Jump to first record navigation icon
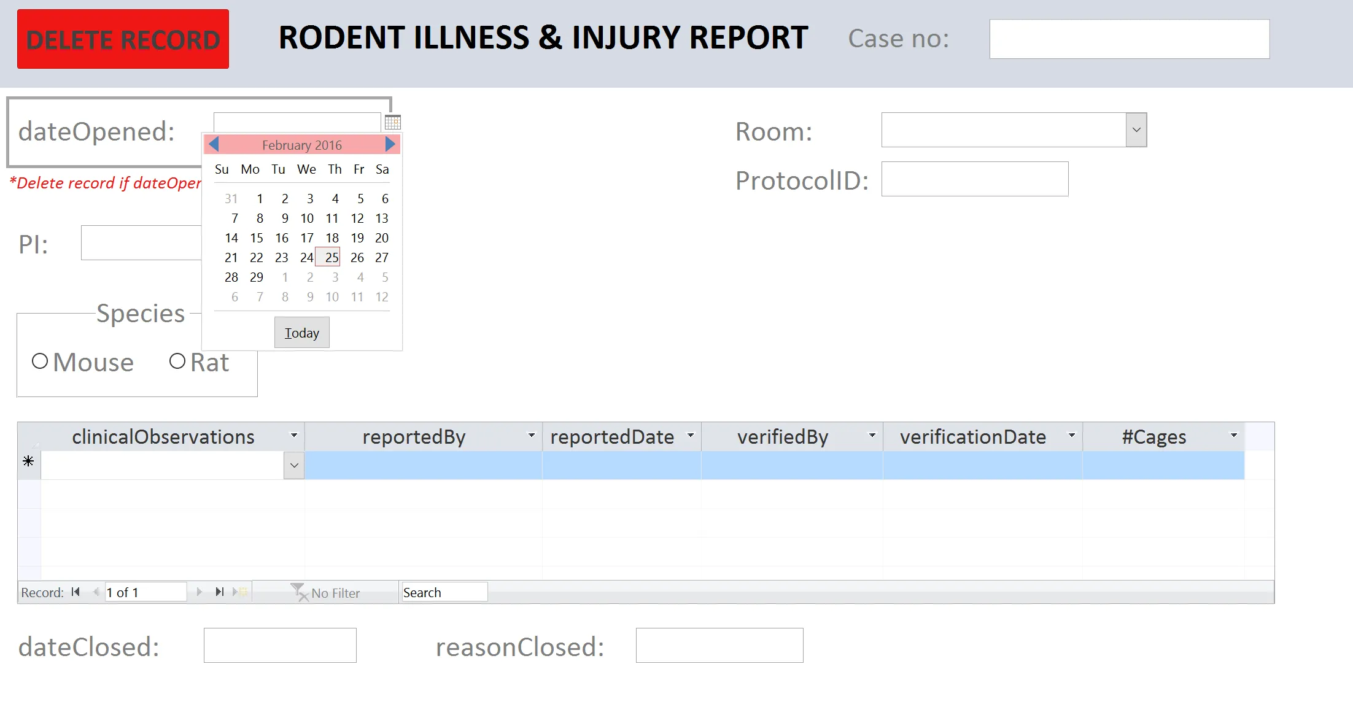The height and width of the screenshot is (707, 1353). click(x=76, y=592)
